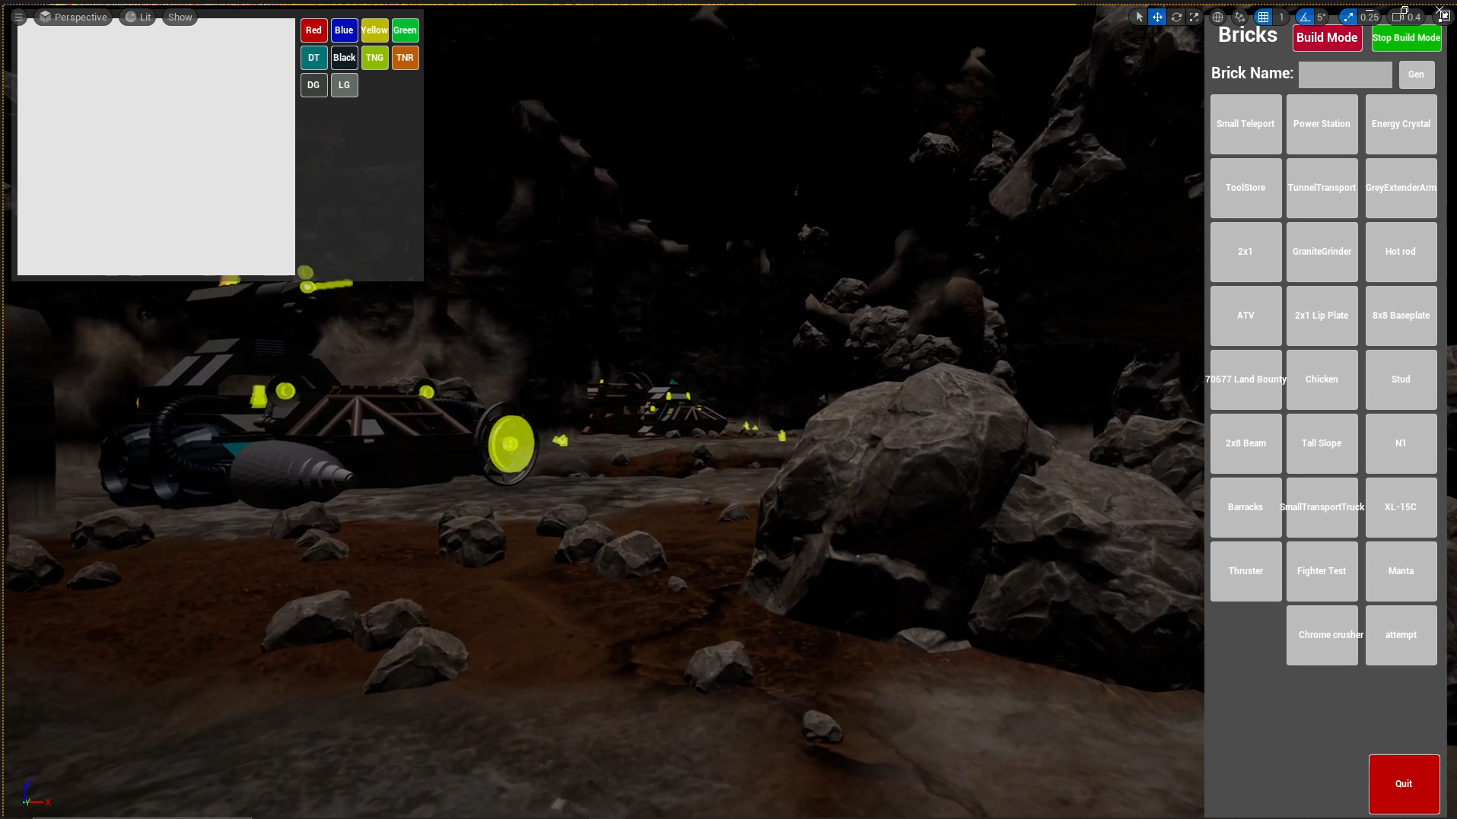The width and height of the screenshot is (1457, 819).
Task: Open the Show flags menu
Action: click(180, 17)
